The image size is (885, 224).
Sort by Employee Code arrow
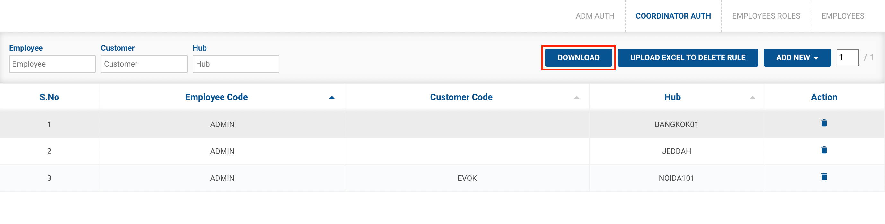(x=331, y=98)
